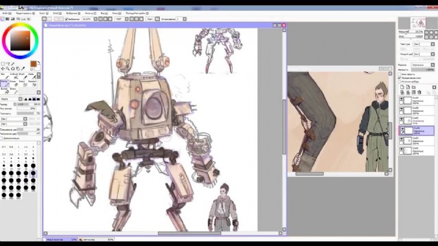Choose the AirBrush tool

pyautogui.click(x=14, y=76)
